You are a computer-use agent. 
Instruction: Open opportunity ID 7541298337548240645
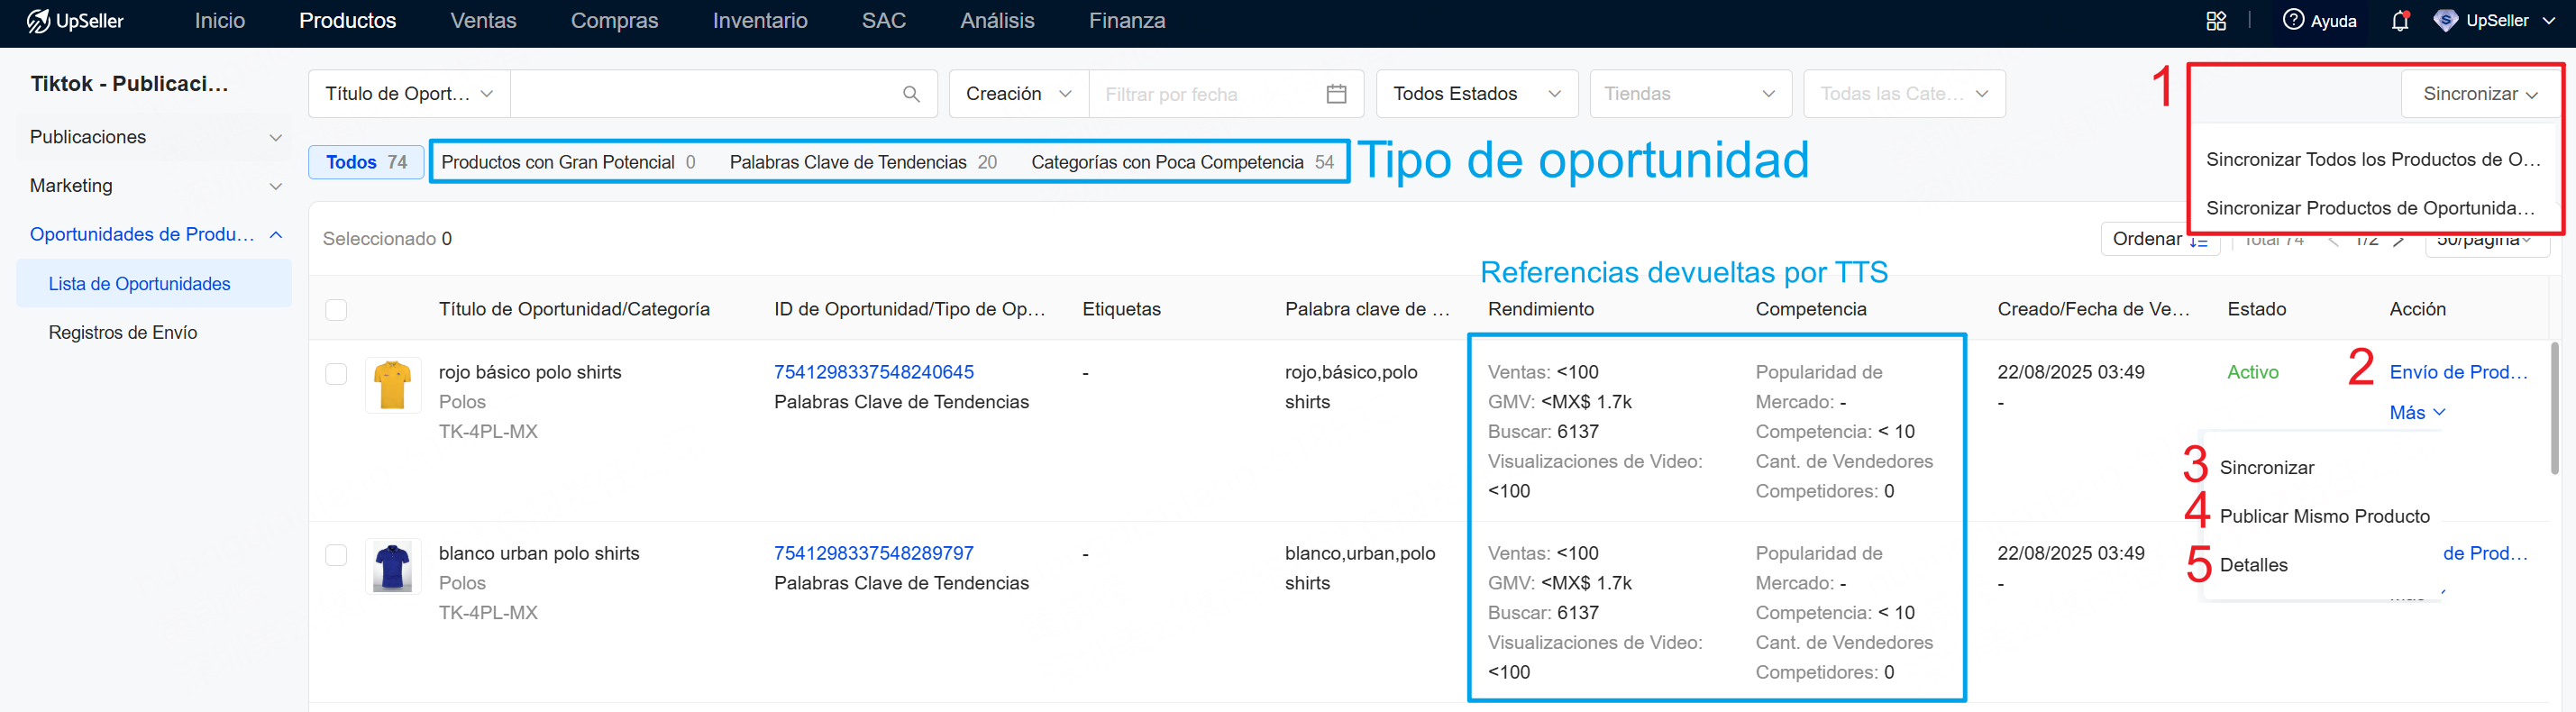click(873, 373)
